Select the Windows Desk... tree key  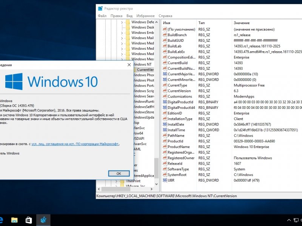coord(143,27)
